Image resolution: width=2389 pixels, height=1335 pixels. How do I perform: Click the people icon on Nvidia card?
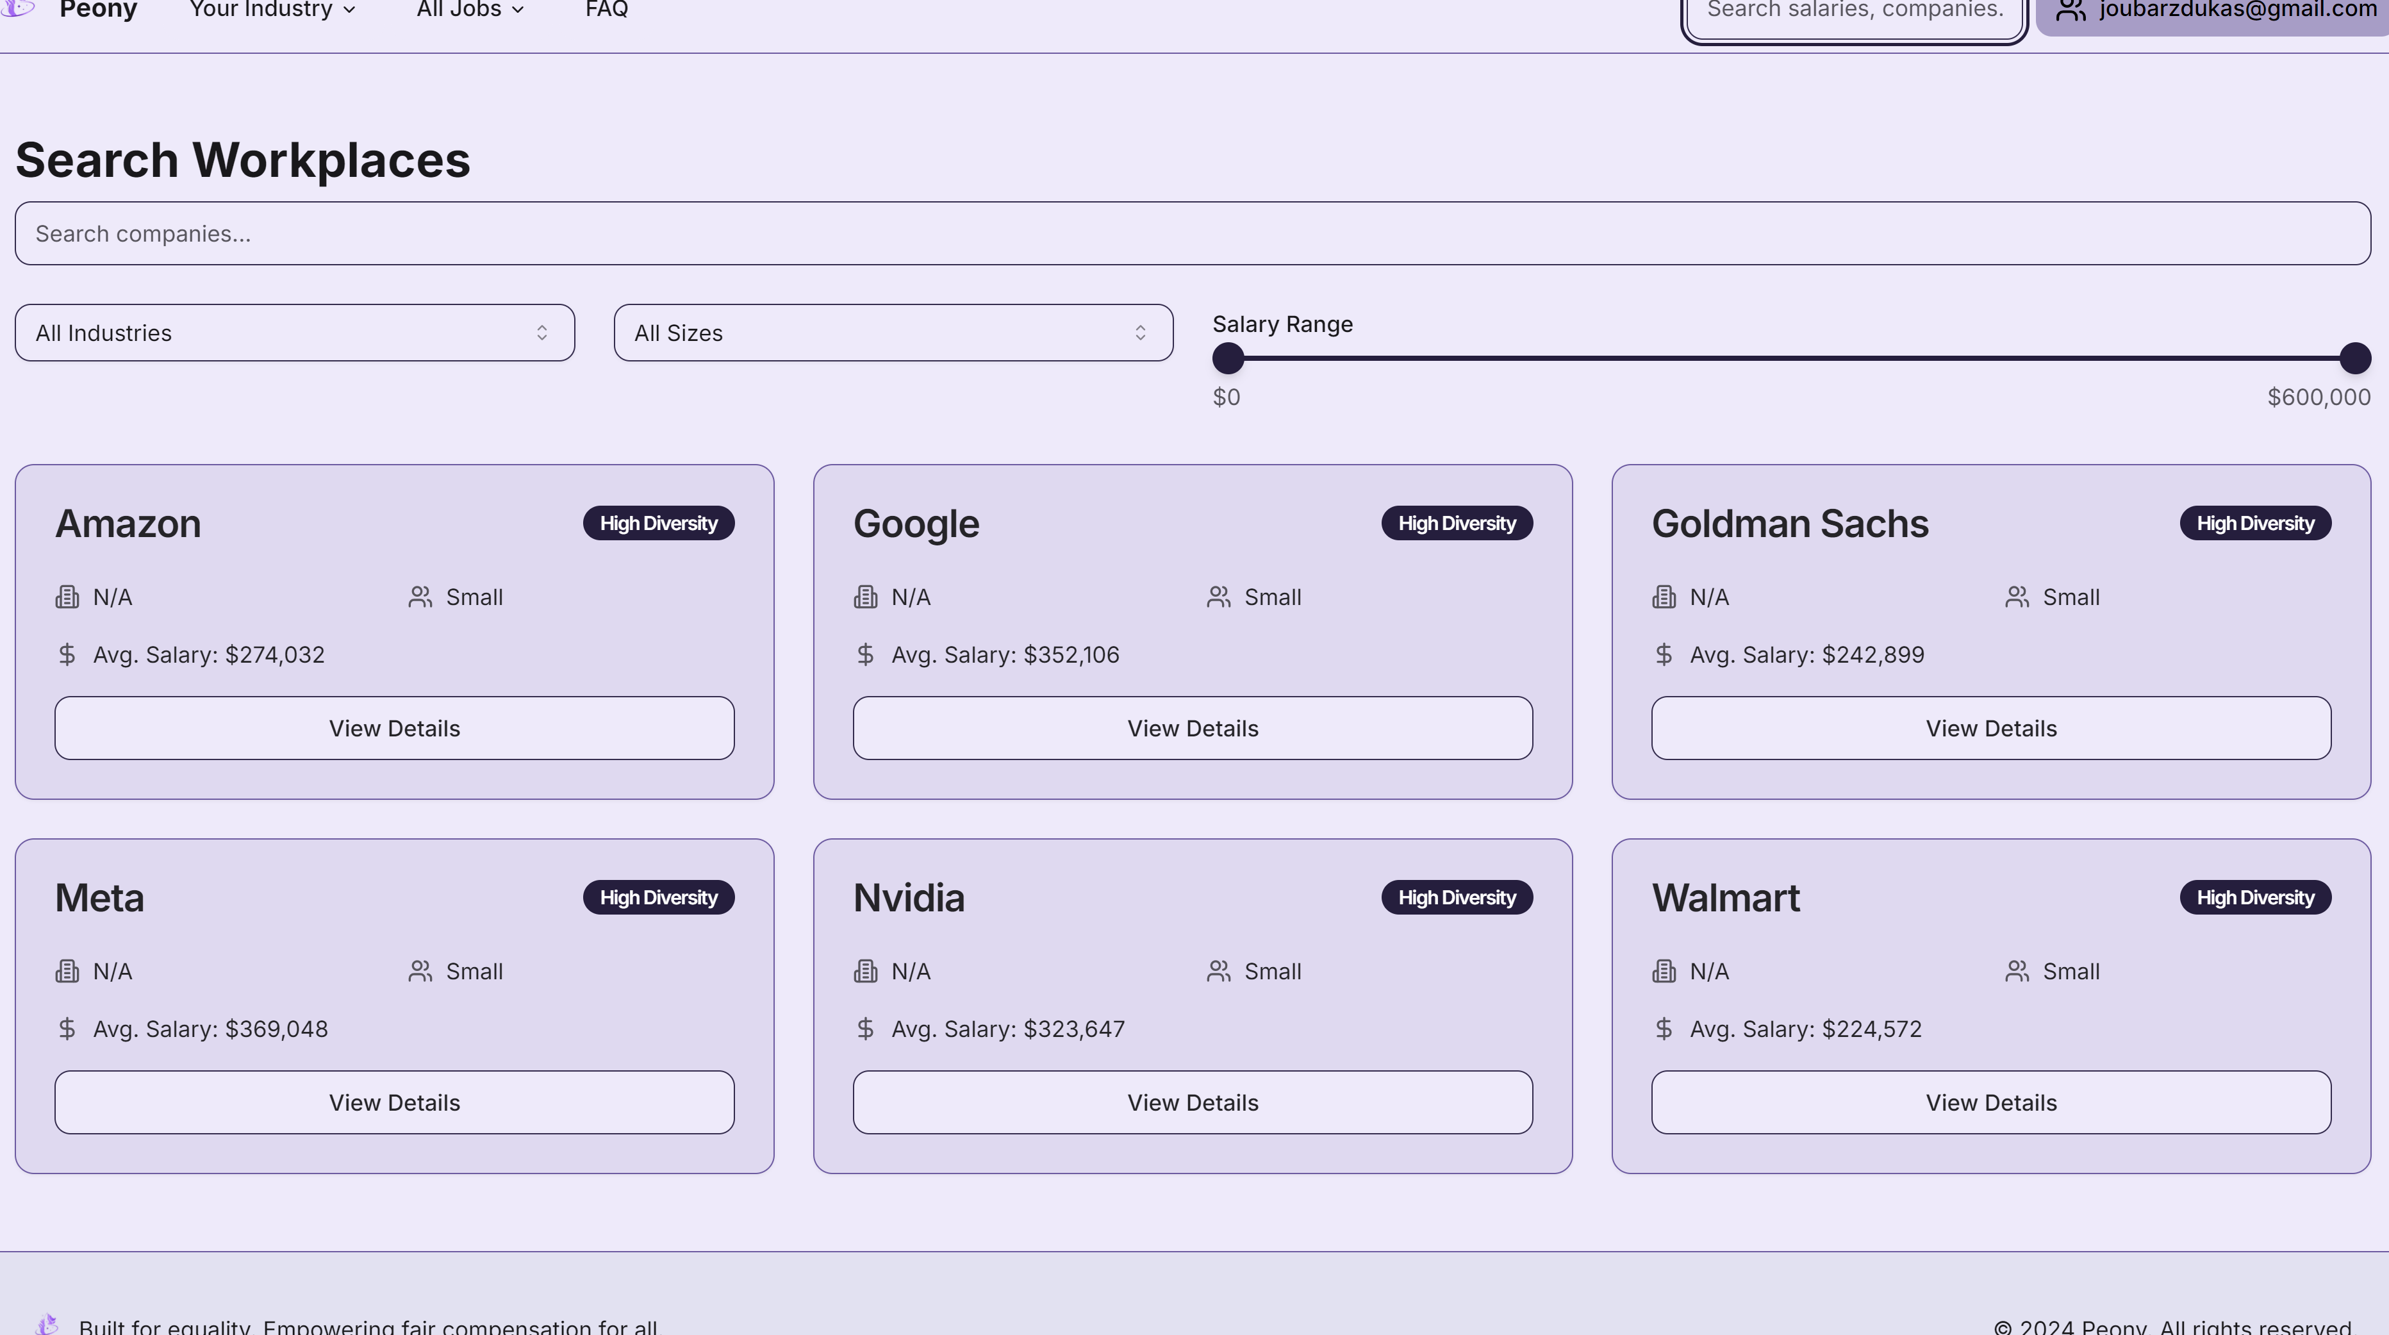[1219, 972]
